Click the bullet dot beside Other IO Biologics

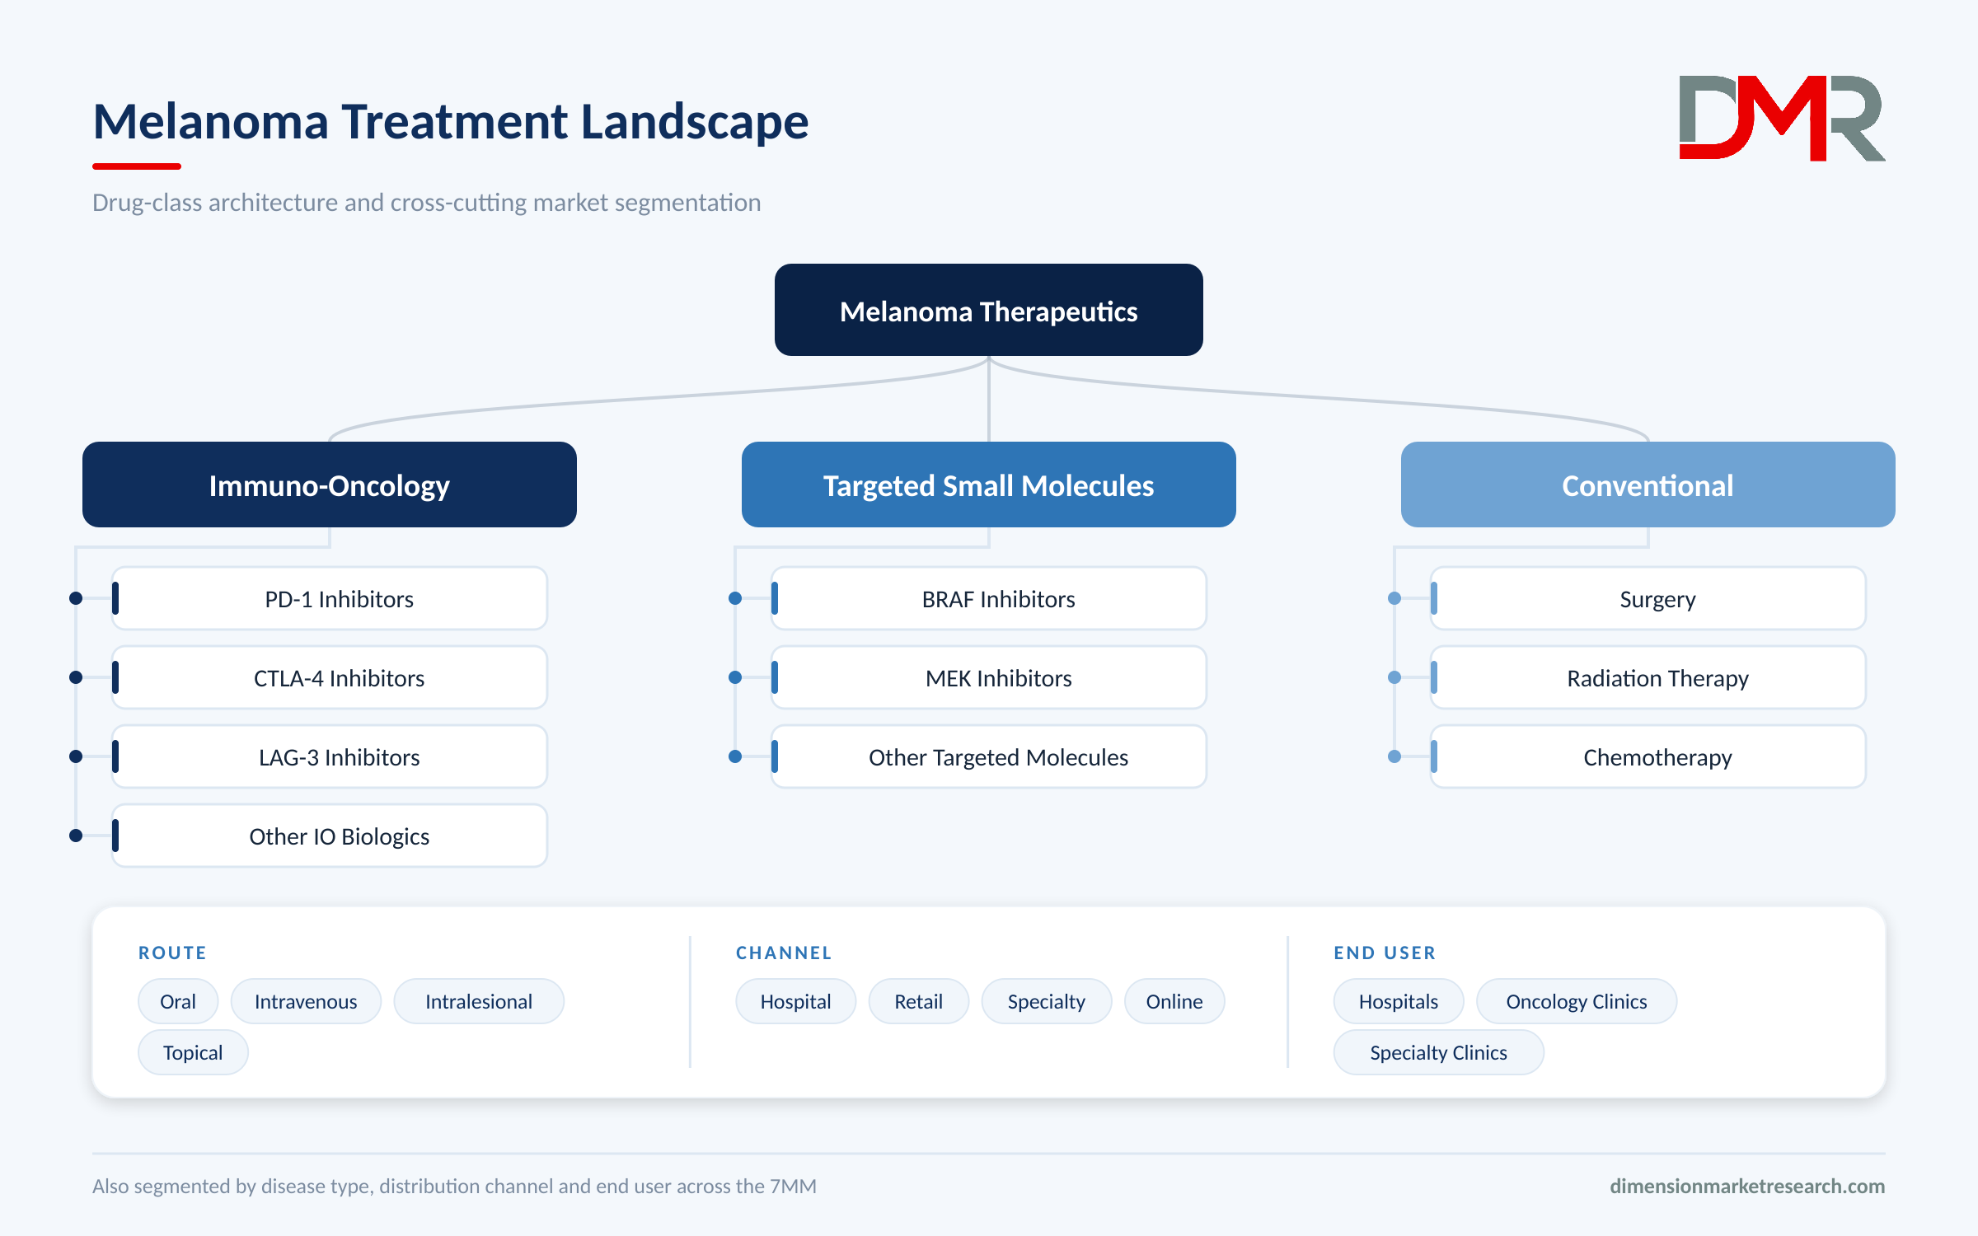pos(76,836)
